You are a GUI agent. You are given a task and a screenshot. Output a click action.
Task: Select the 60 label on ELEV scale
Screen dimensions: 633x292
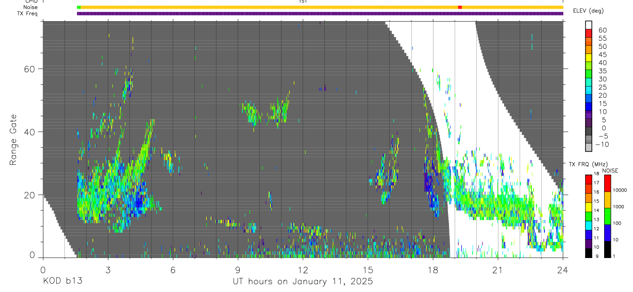coord(602,30)
